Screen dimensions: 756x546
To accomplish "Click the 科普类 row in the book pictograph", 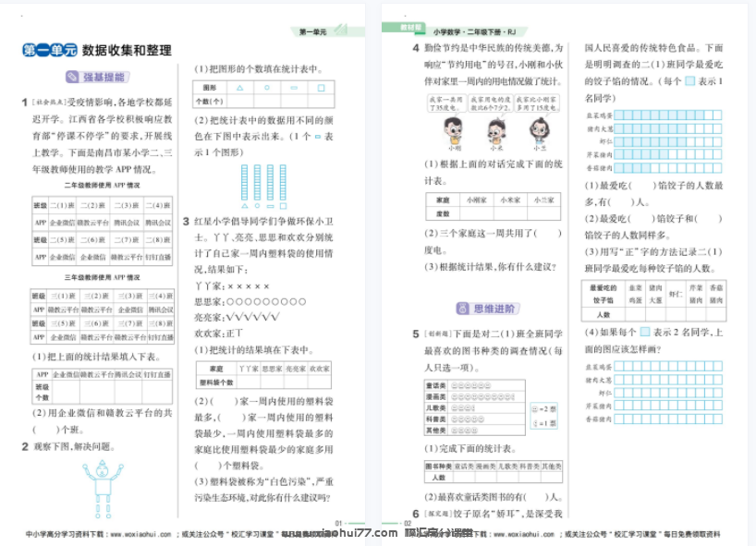I will coord(474,419).
